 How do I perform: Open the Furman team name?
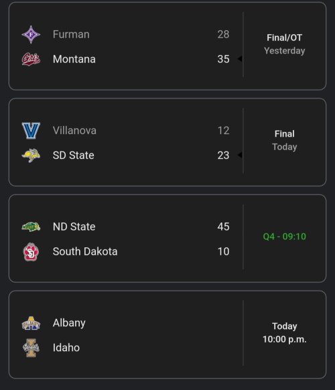(x=71, y=34)
